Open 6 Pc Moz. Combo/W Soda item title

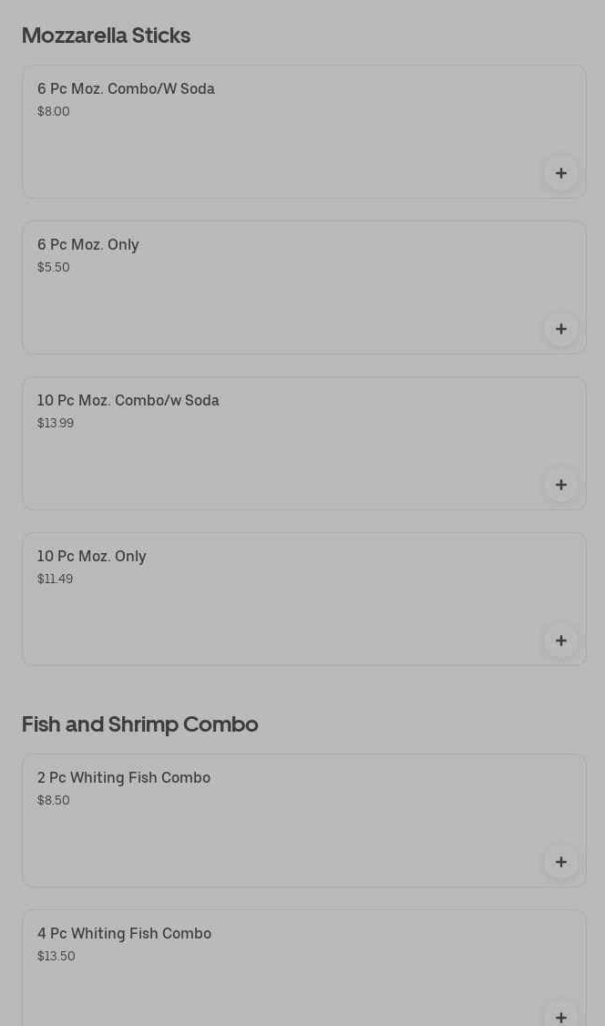pos(126,89)
